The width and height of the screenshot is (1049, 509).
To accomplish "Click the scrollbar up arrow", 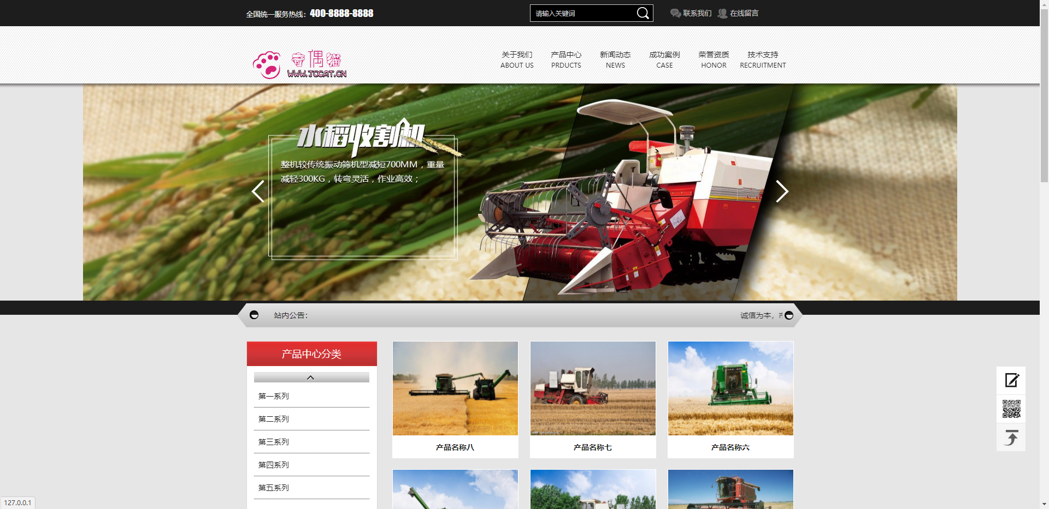I will 1044,4.
